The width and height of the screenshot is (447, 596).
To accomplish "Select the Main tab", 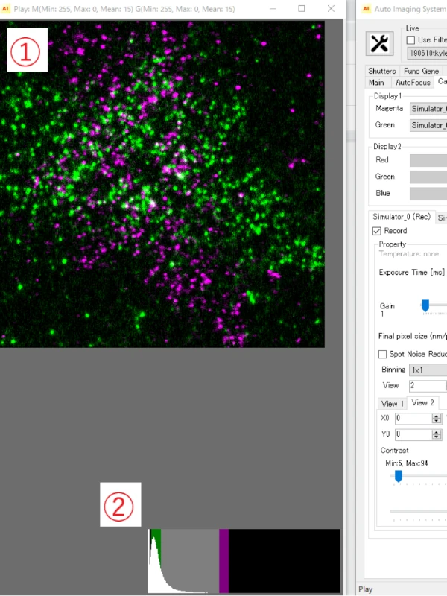I will 376,83.
